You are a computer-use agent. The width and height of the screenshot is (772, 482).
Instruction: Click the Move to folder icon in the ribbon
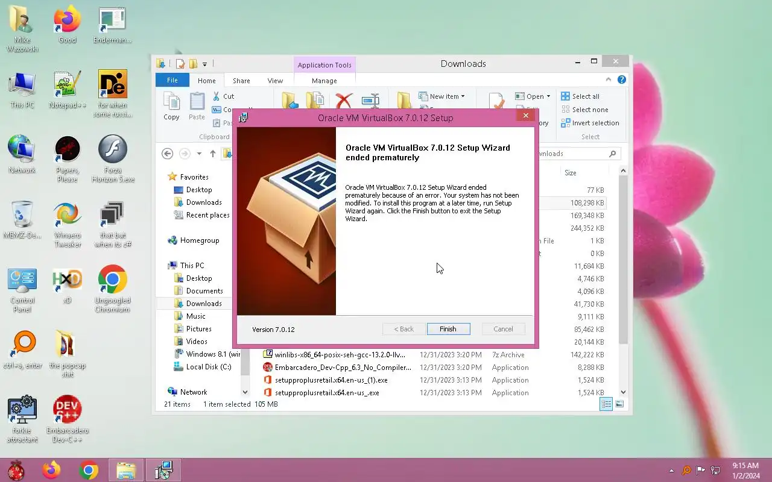tap(291, 101)
